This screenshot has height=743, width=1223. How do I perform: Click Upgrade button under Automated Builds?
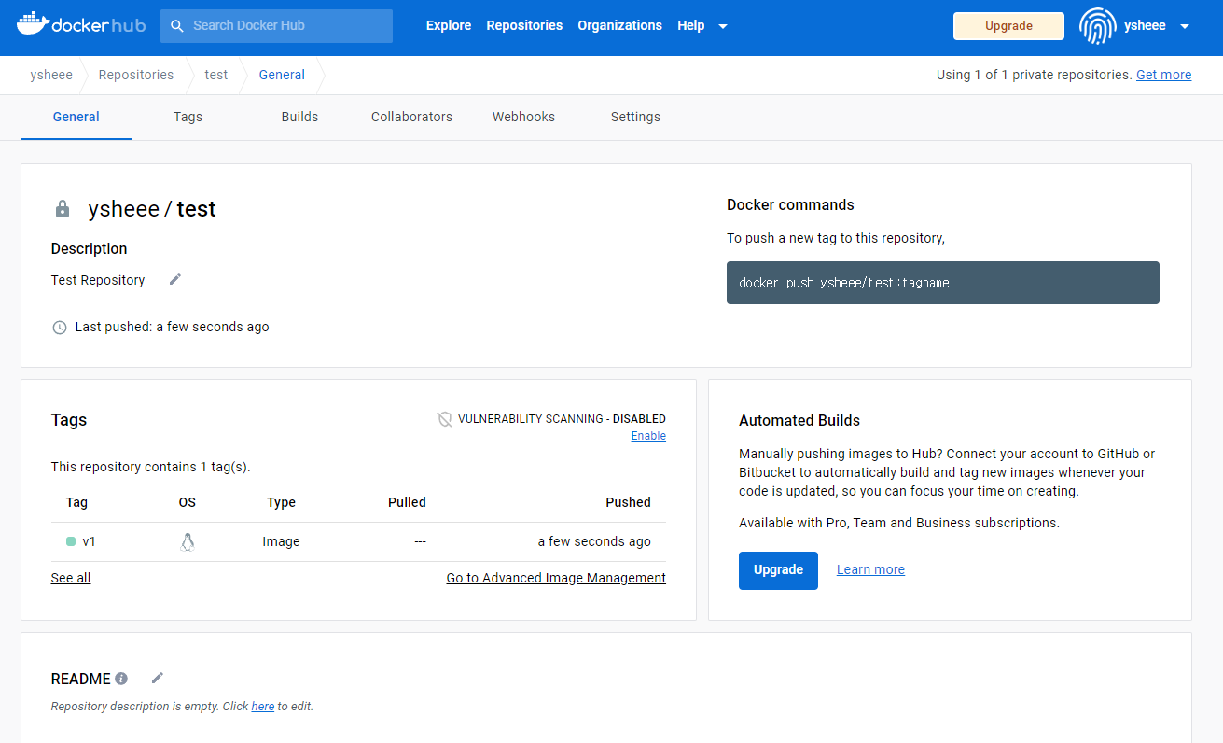778,570
